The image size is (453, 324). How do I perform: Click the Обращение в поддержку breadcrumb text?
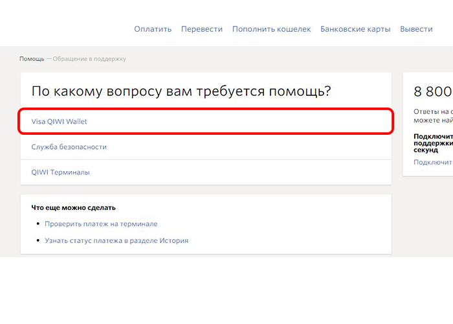pyautogui.click(x=89, y=59)
